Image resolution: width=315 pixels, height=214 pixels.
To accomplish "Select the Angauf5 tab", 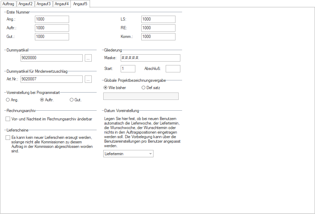I will [x=80, y=4].
